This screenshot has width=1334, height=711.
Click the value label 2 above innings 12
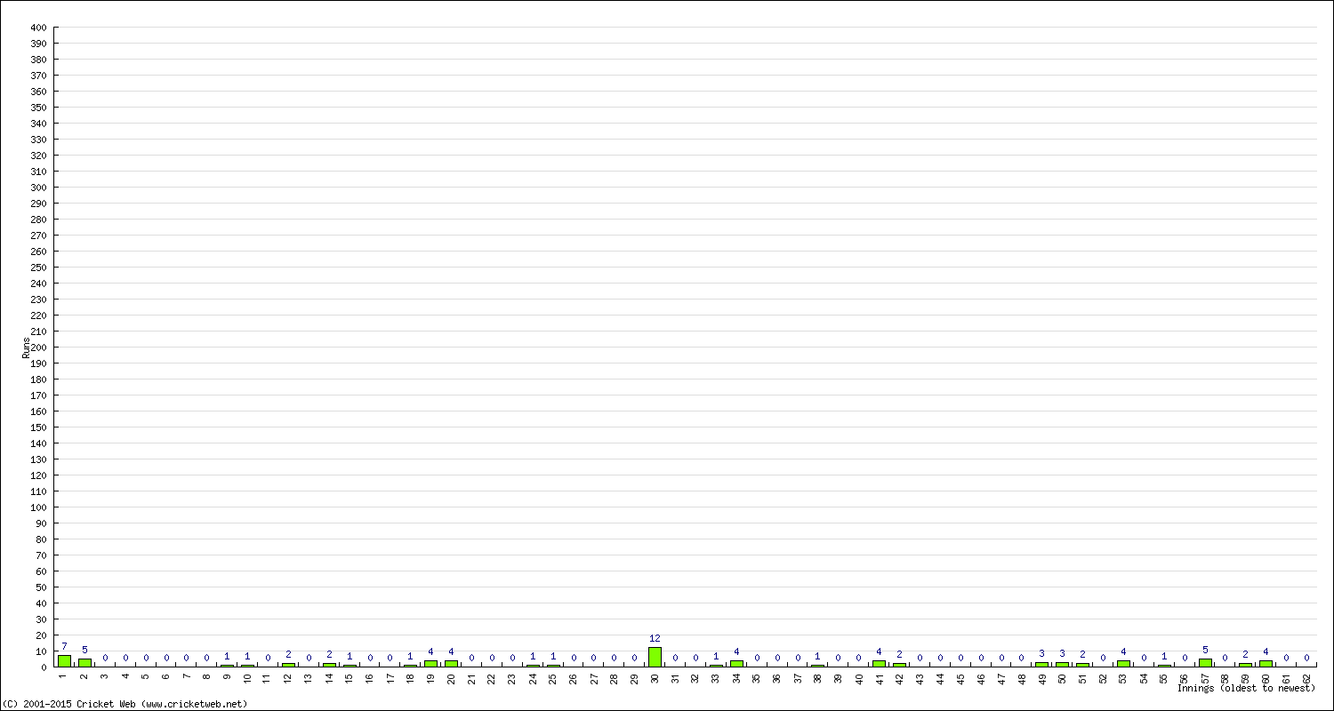tap(288, 654)
